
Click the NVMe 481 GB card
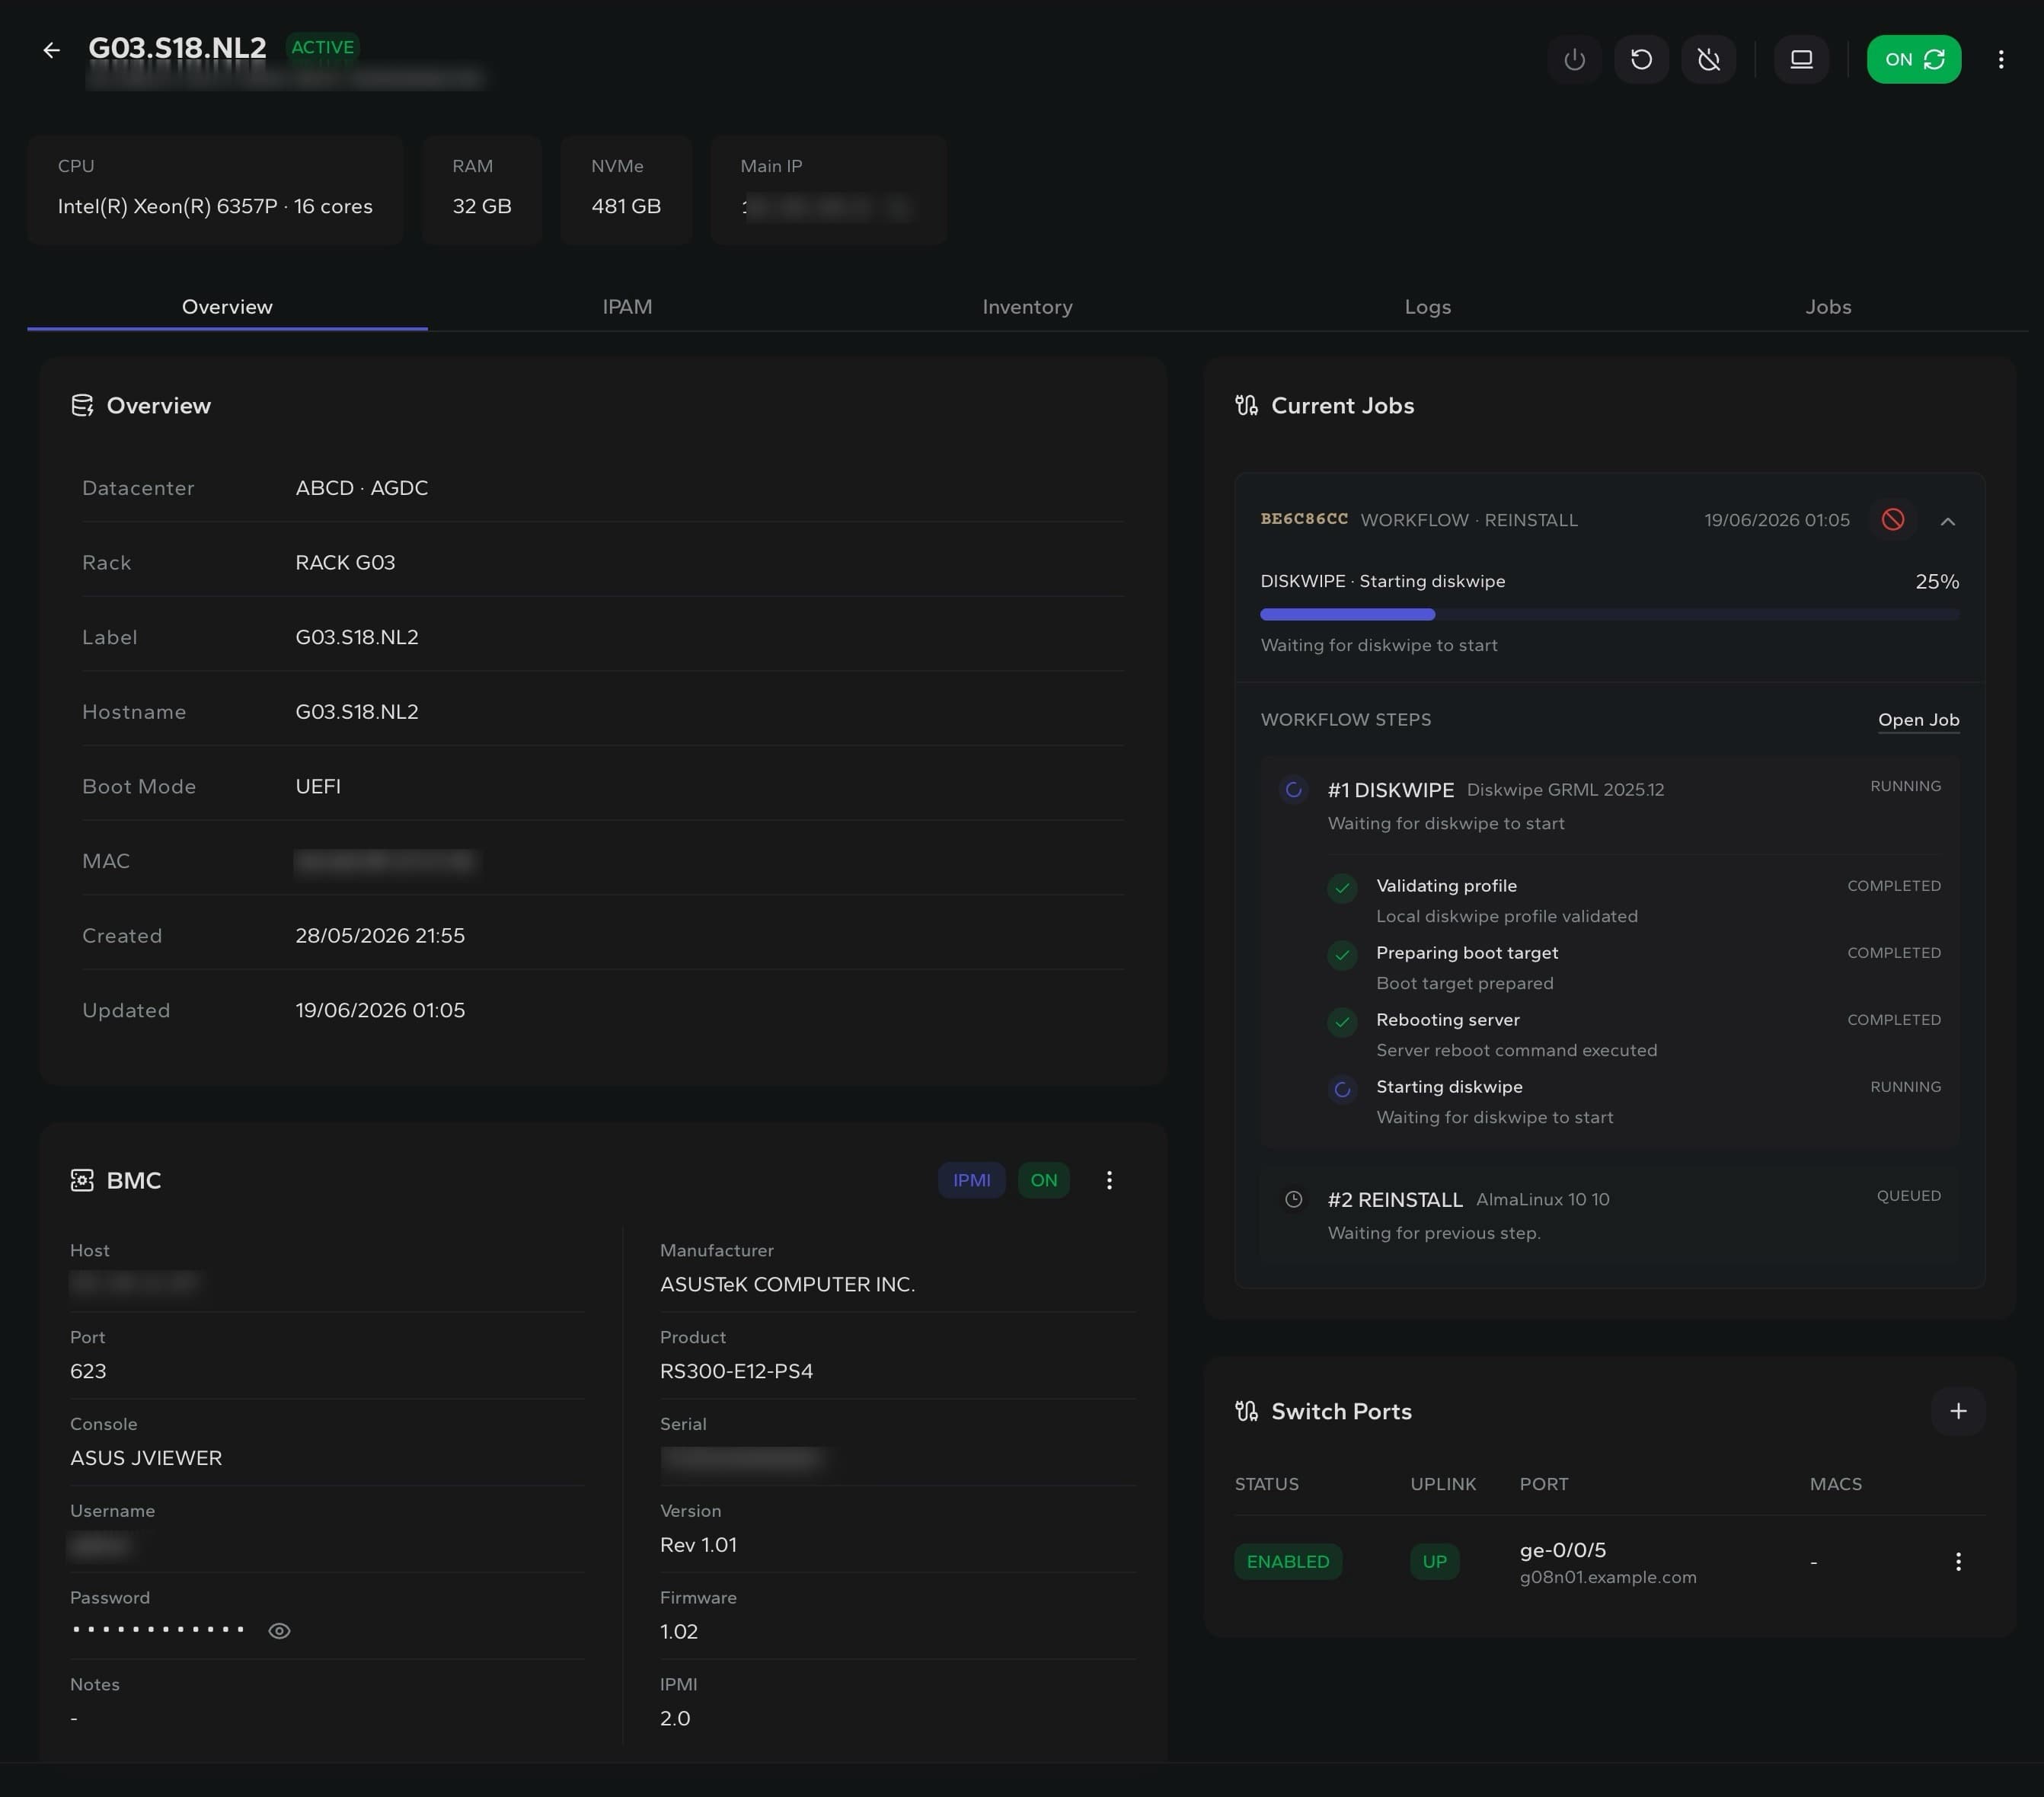pyautogui.click(x=626, y=189)
